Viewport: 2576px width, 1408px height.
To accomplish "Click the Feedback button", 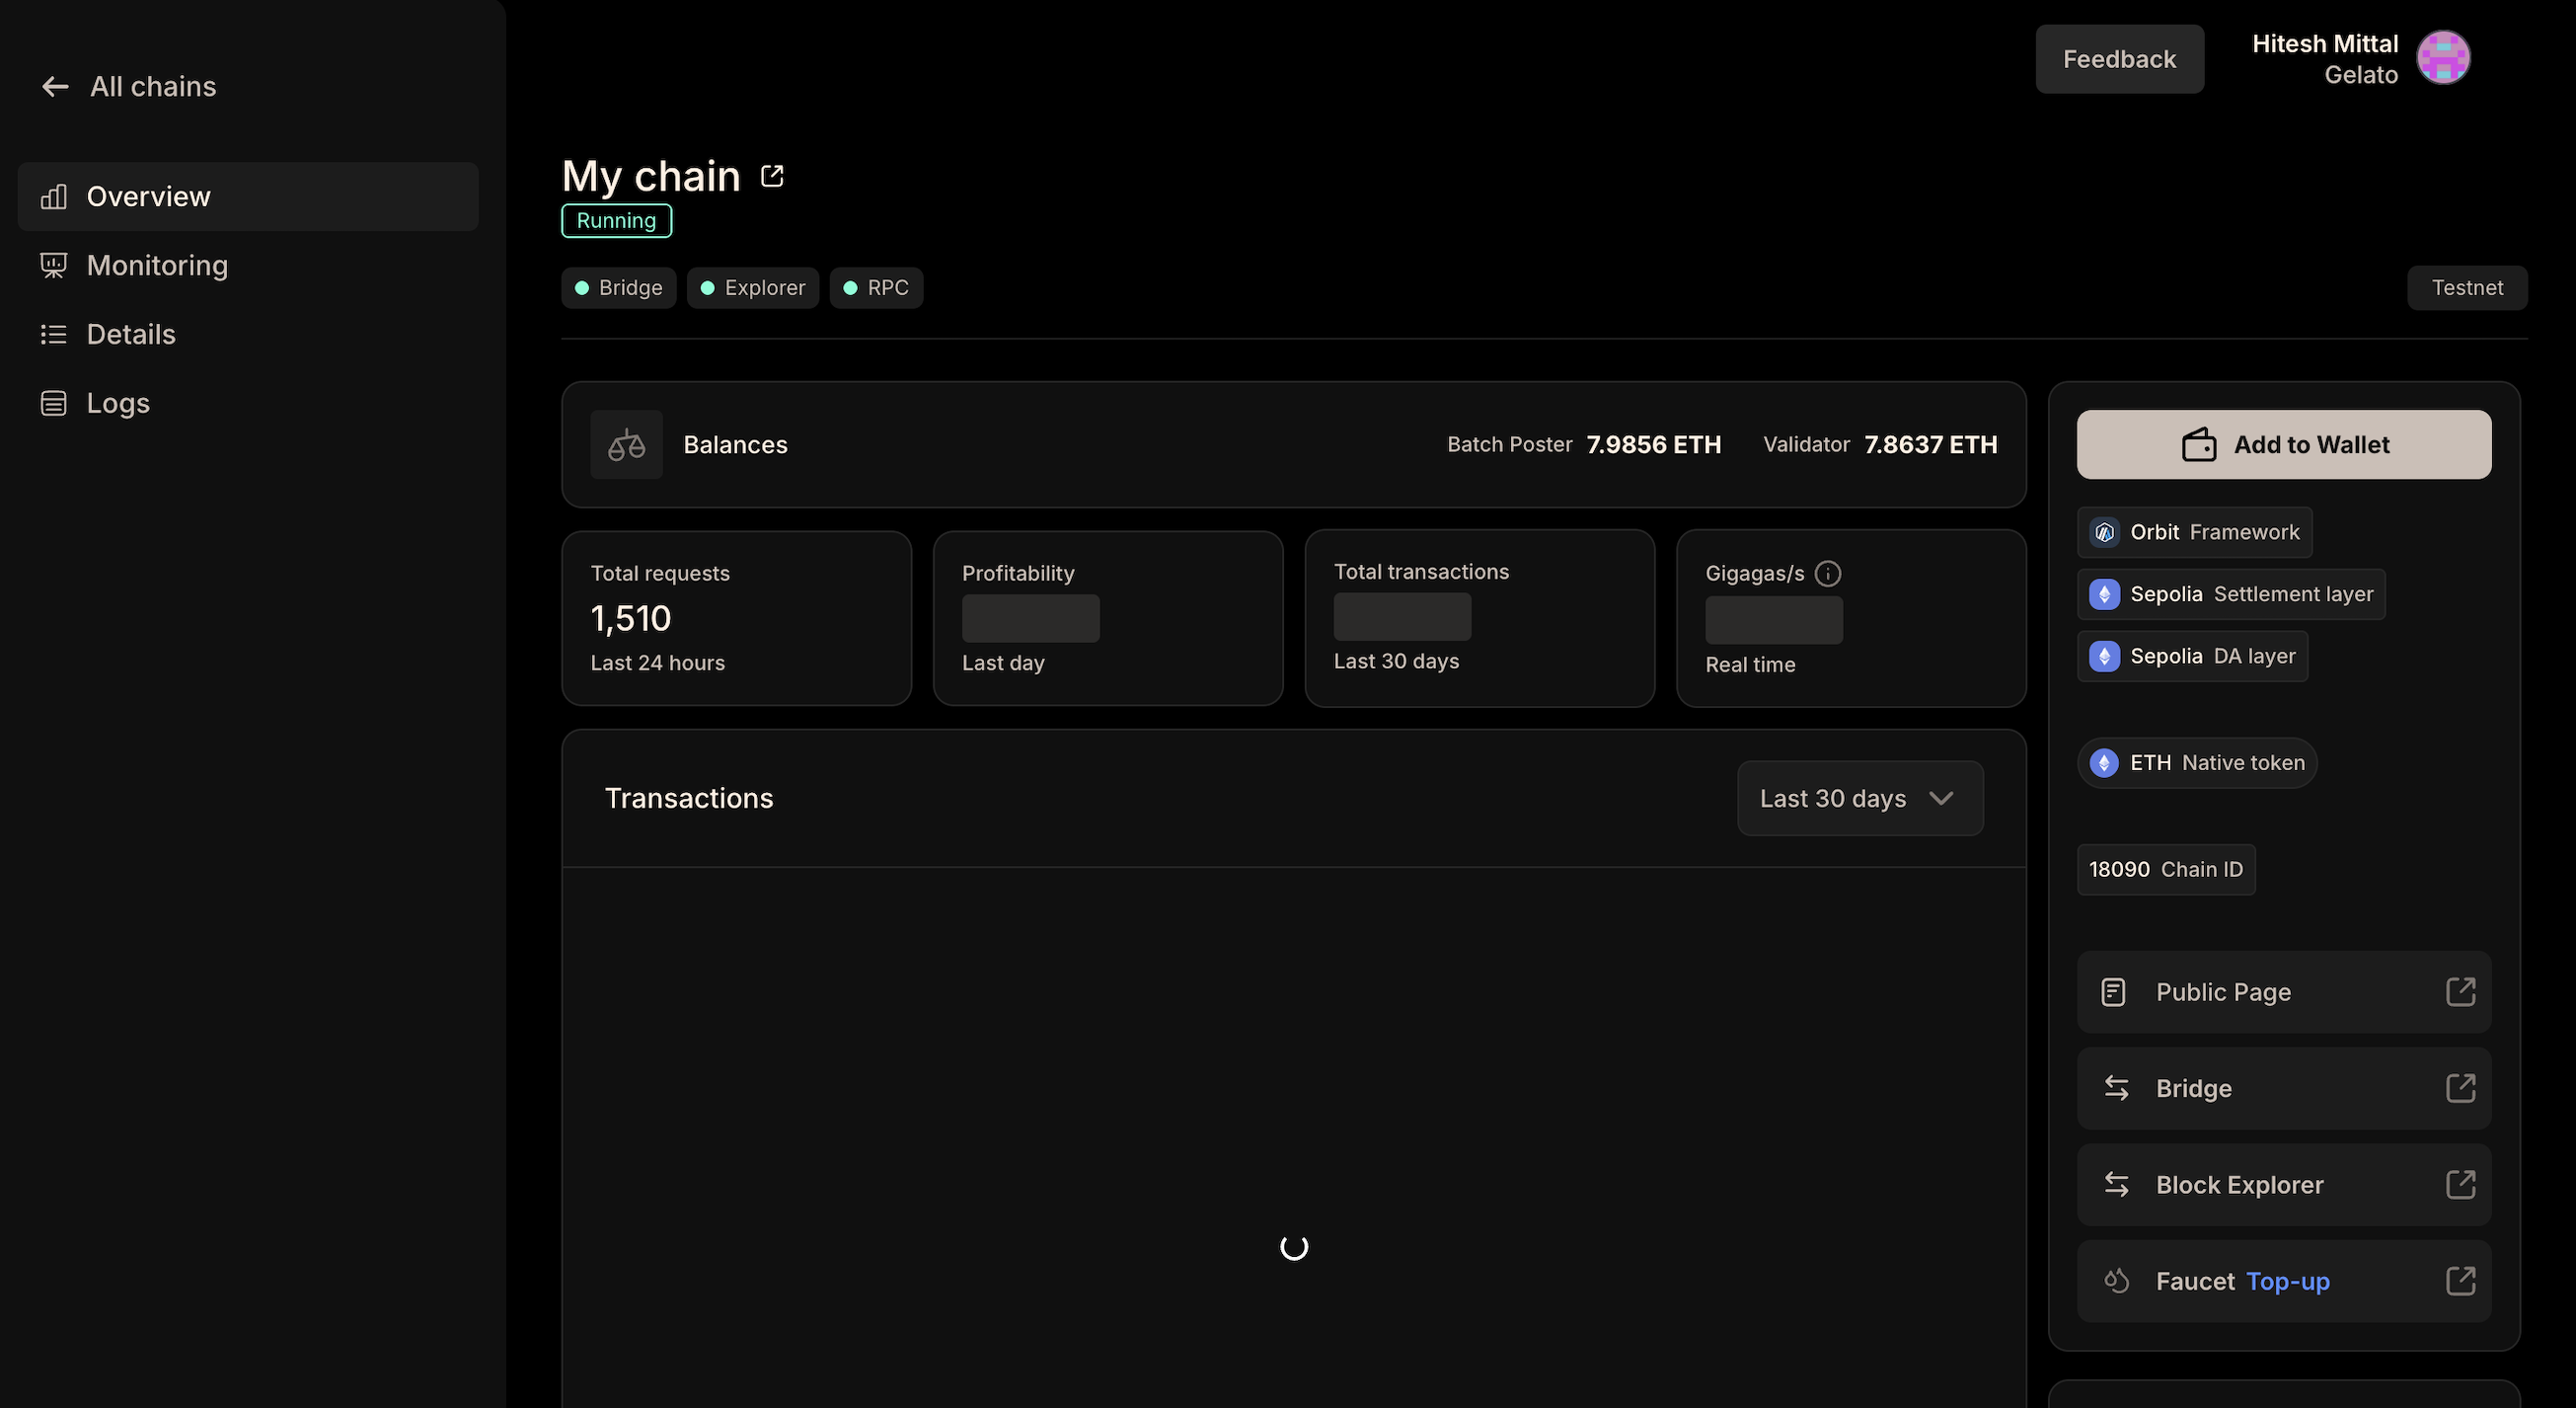I will 2119,58.
